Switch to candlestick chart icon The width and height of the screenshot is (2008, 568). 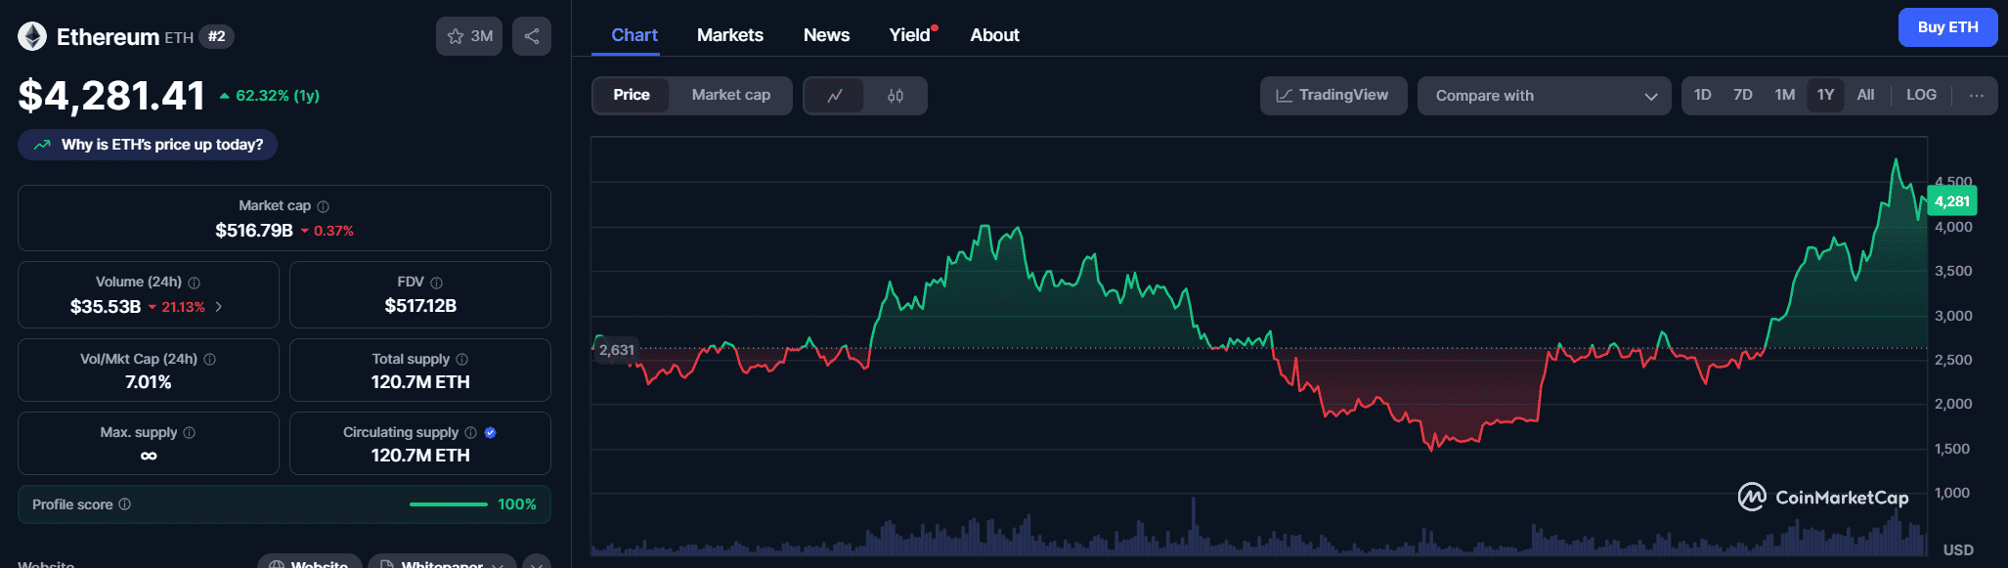click(895, 96)
